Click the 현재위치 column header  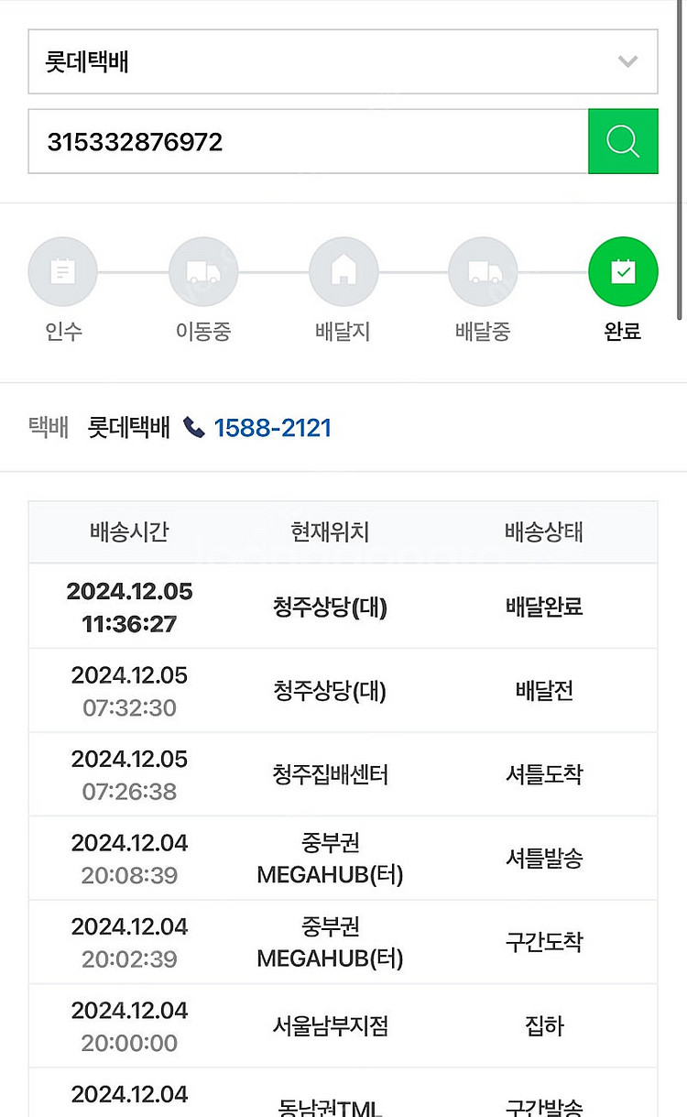click(330, 531)
